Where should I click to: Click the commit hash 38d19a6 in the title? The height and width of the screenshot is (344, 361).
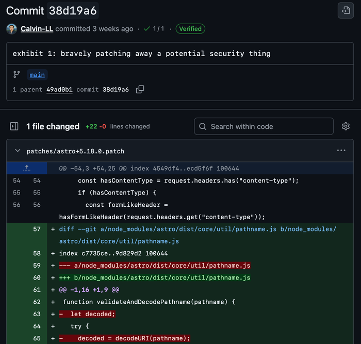point(73,11)
